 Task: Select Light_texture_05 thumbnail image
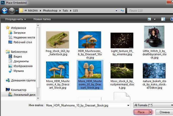pos(122,40)
